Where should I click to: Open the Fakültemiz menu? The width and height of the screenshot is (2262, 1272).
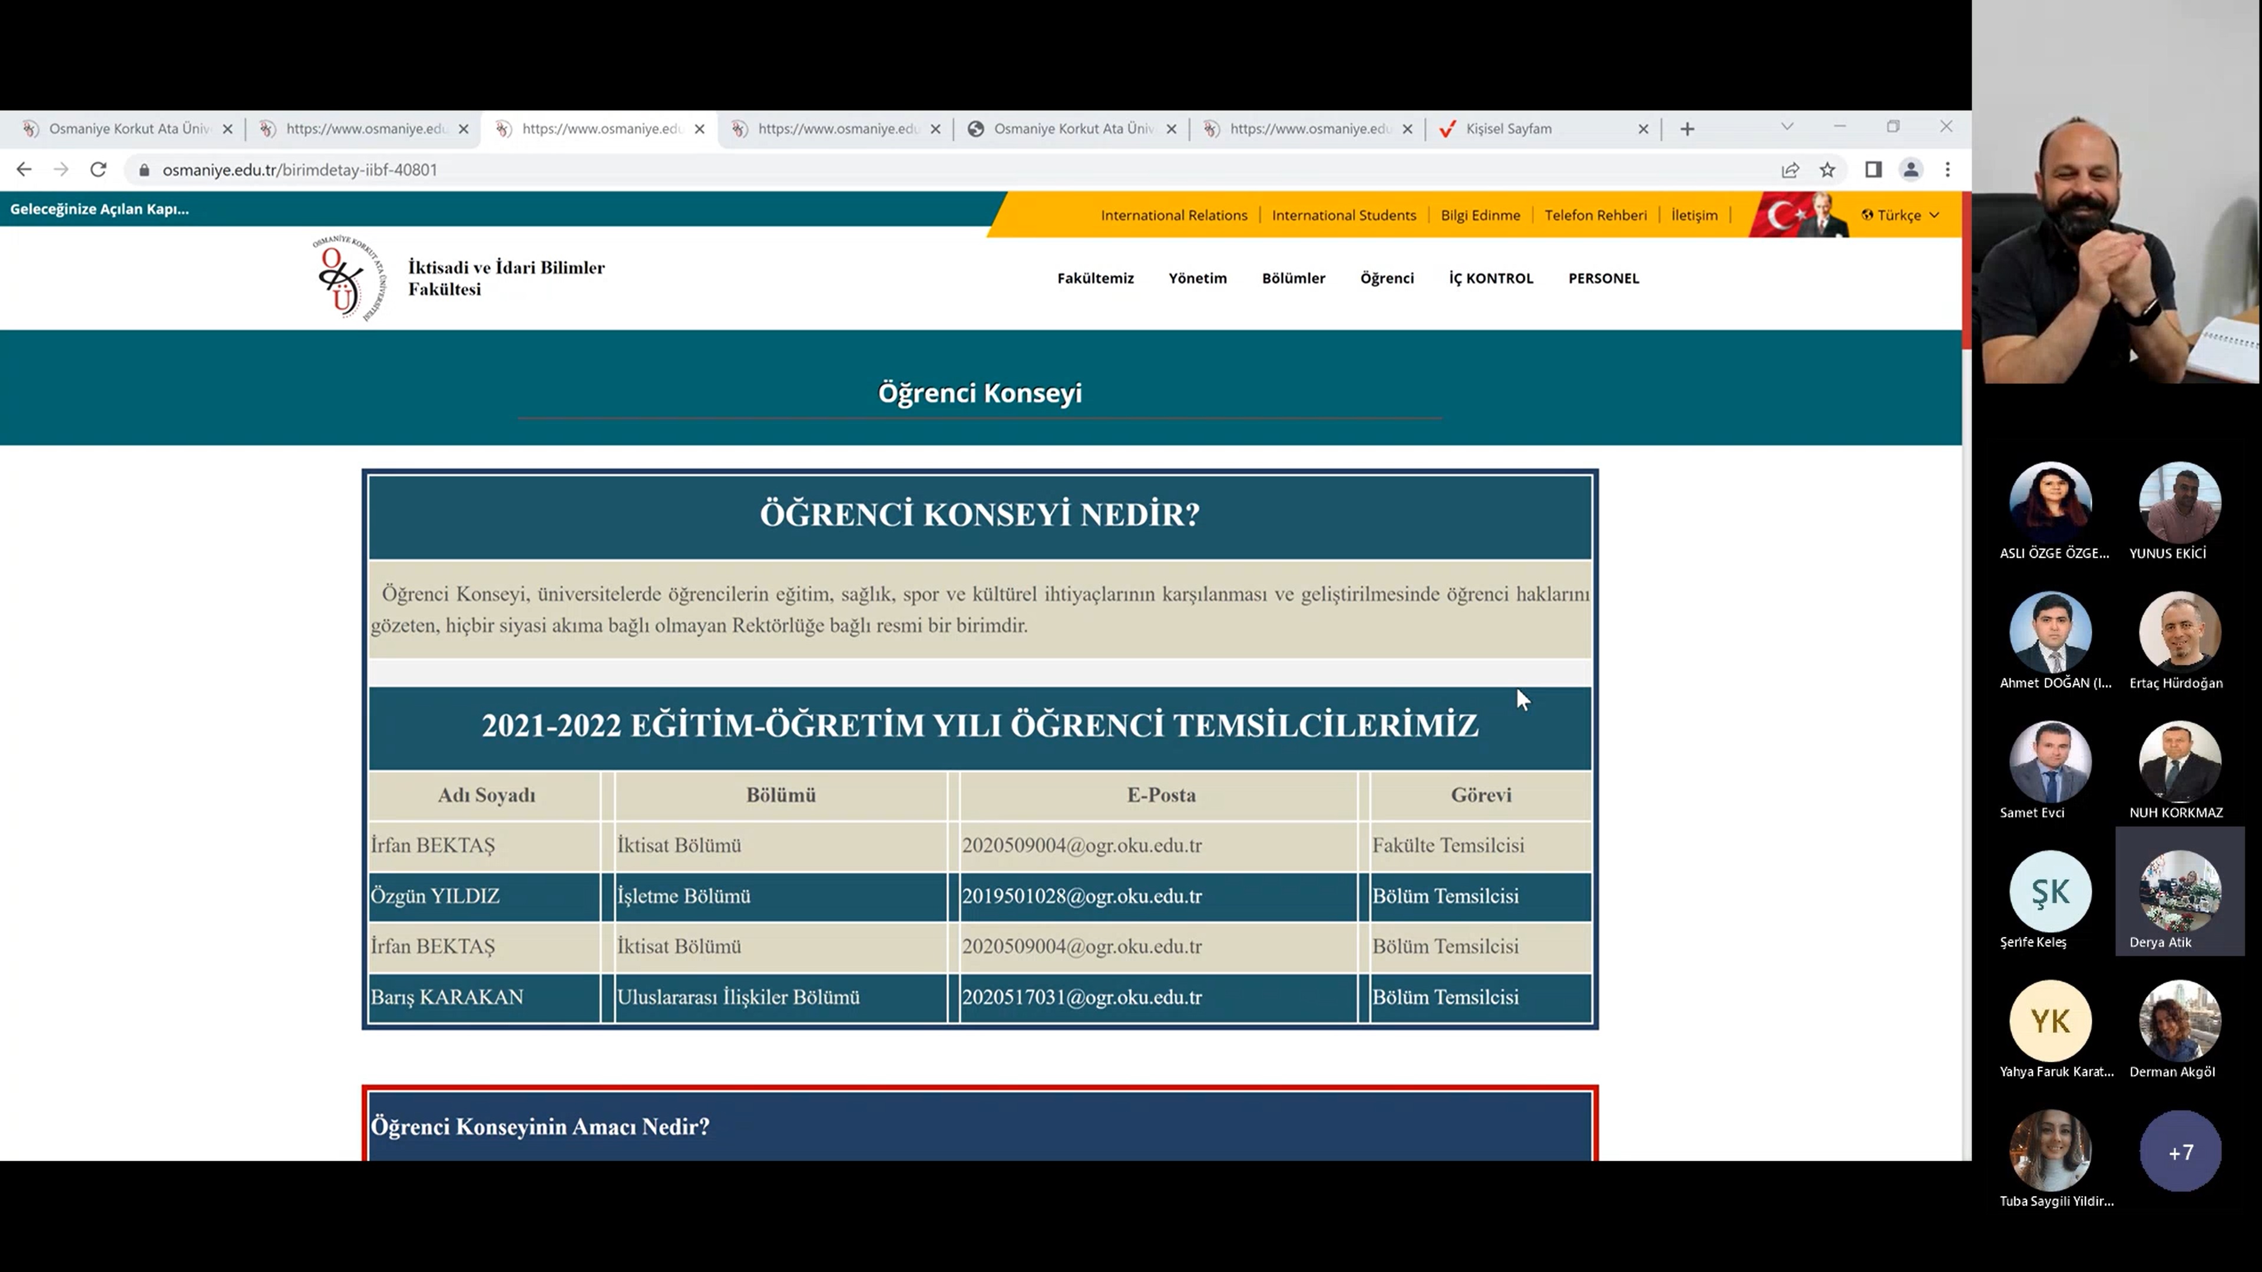point(1095,279)
